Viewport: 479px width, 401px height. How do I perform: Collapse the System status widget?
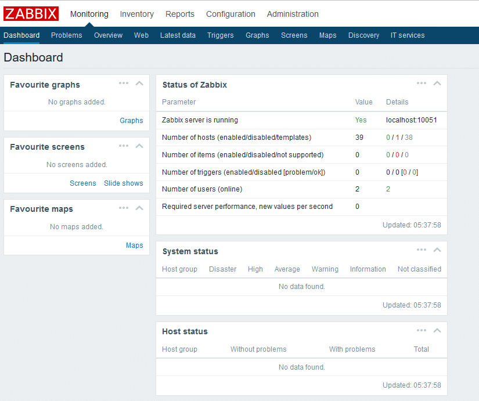[x=437, y=250]
